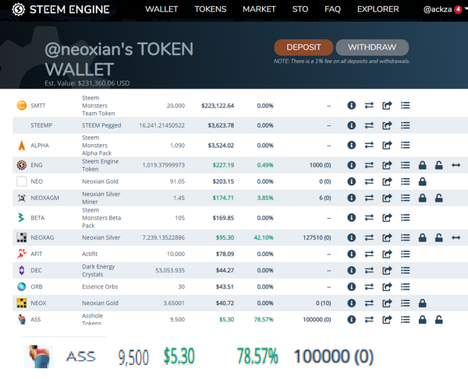The image size is (468, 379).
Task: Open the market share icon for ALPHA
Action: 387,146
